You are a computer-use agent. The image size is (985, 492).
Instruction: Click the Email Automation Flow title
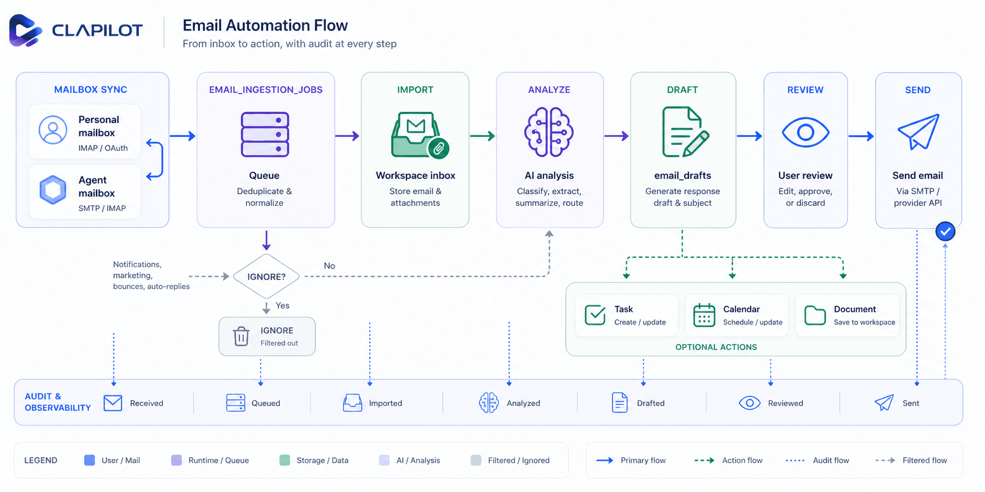pos(265,25)
